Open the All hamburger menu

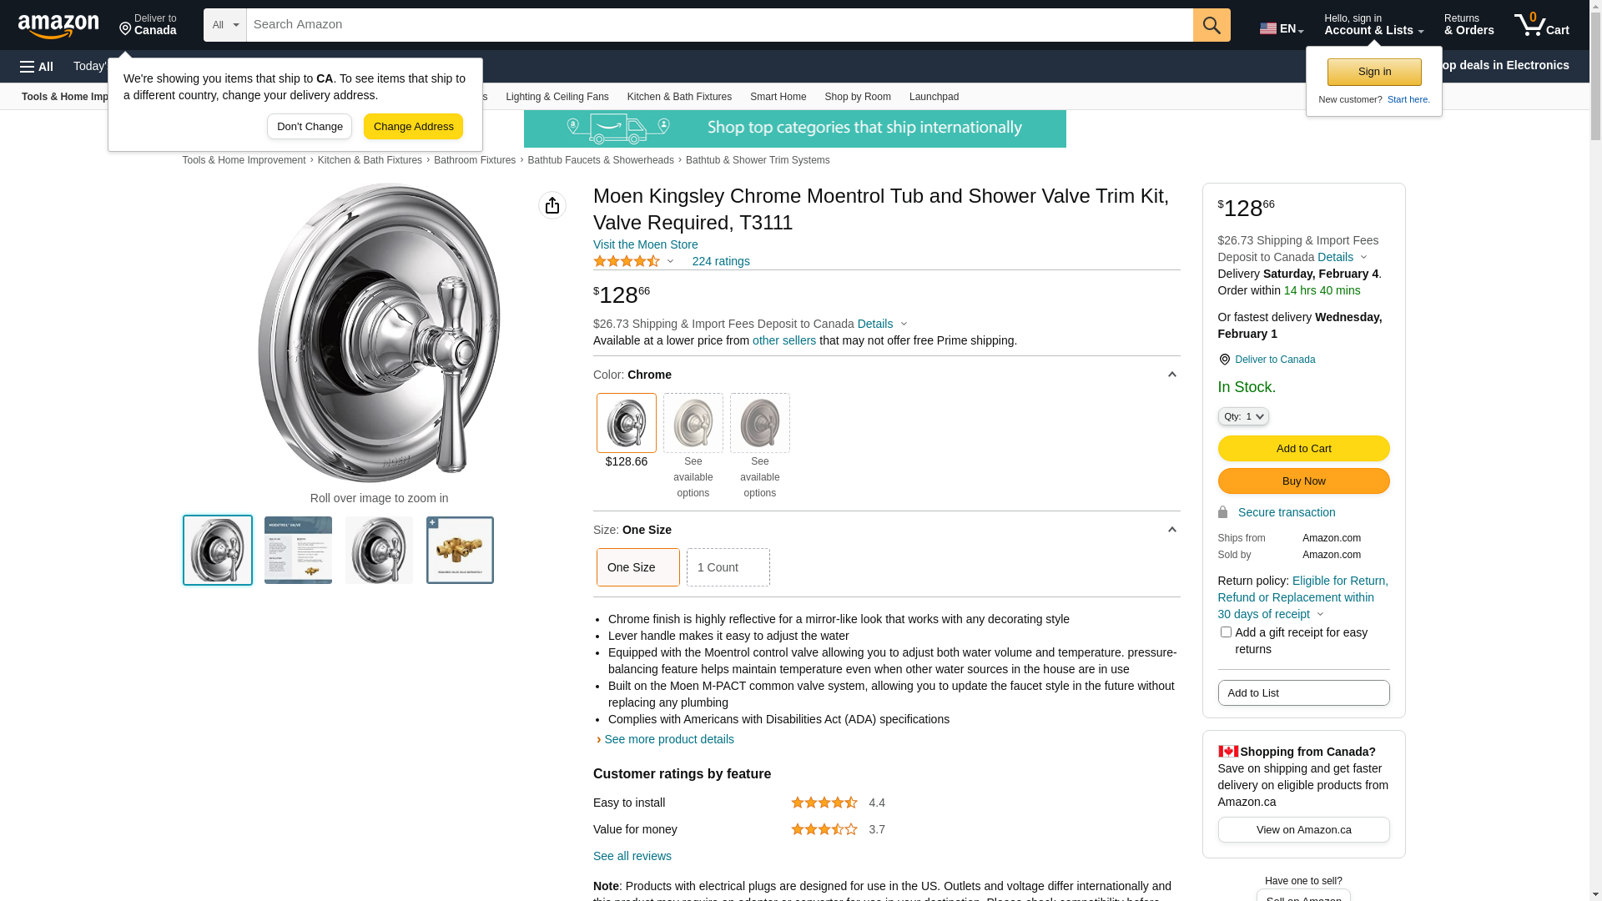point(37,67)
